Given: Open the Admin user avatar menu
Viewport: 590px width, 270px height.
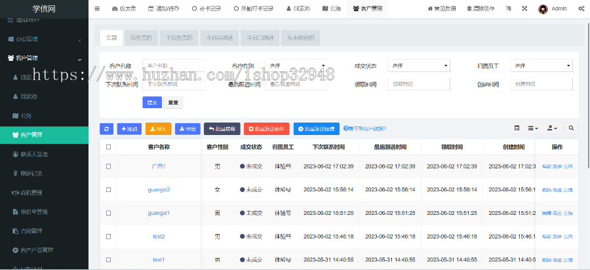Looking at the screenshot, I should tap(553, 9).
